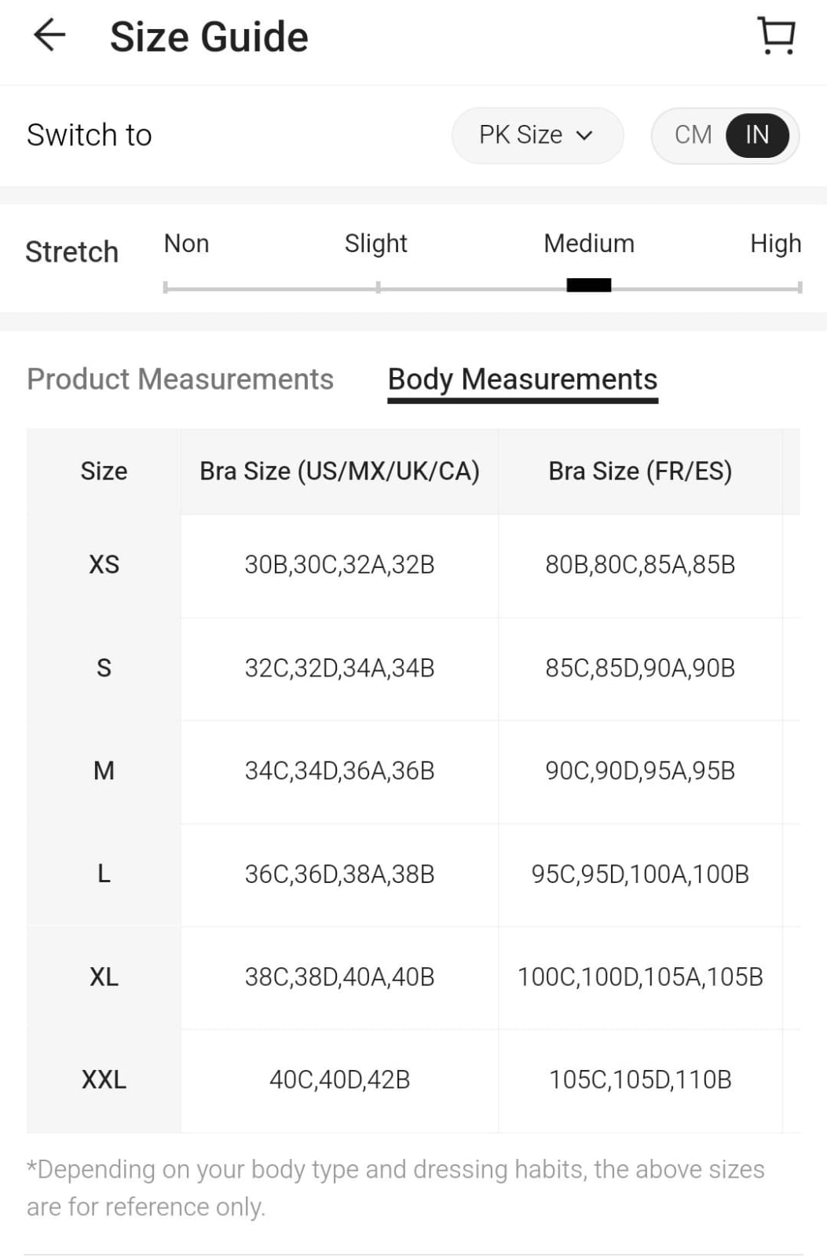Open the Product Measurements tab

(x=180, y=379)
